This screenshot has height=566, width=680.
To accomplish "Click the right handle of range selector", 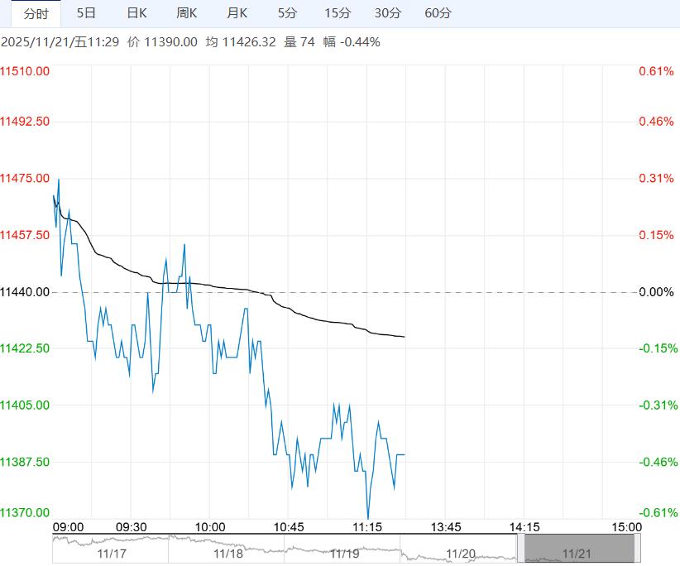I will click(638, 549).
